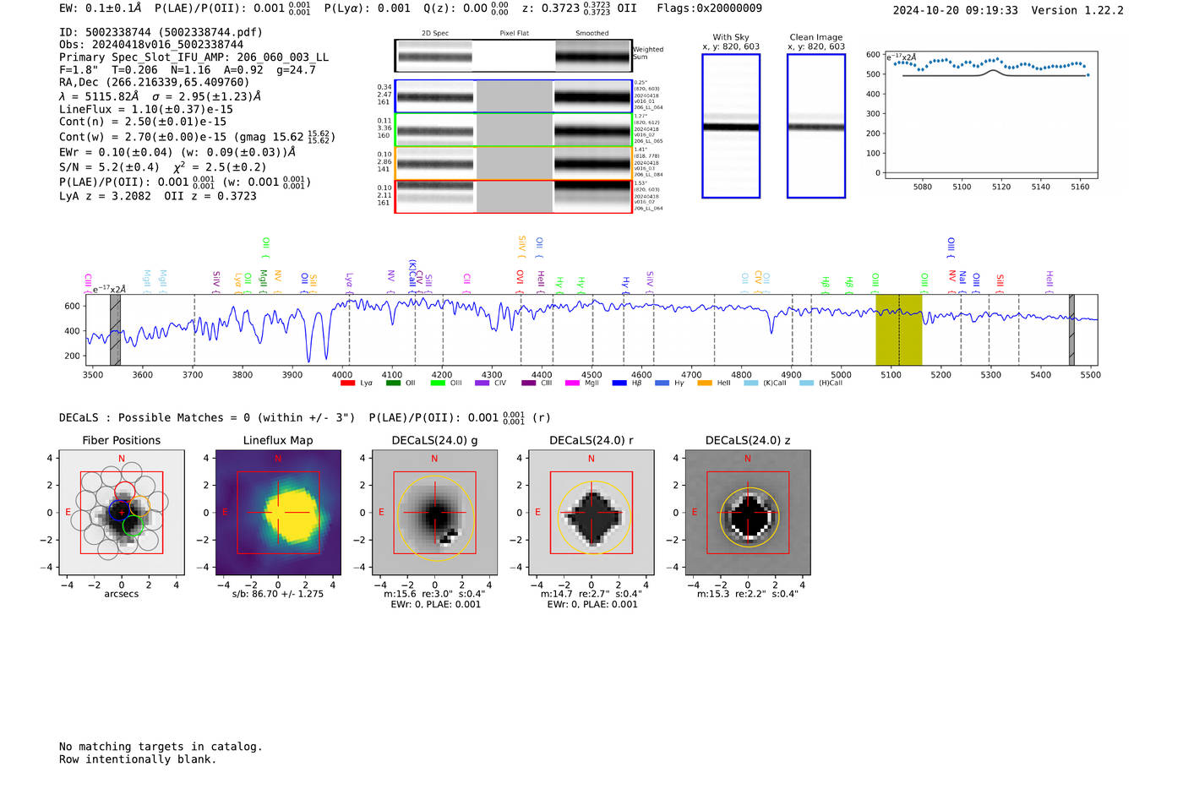Click the m:15.6 re:3.0" caption under g image

[434, 594]
